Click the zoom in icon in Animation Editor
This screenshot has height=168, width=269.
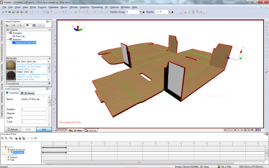click(2, 138)
